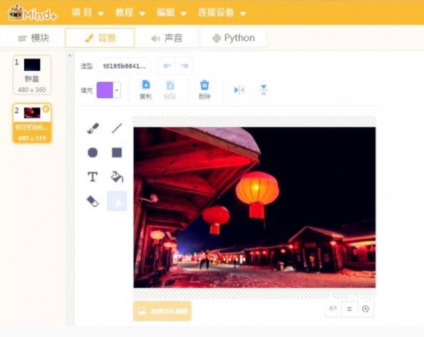Expand the 编辑 dropdown arrow
Image resolution: width=424 pixels, height=337 pixels.
pyautogui.click(x=183, y=14)
